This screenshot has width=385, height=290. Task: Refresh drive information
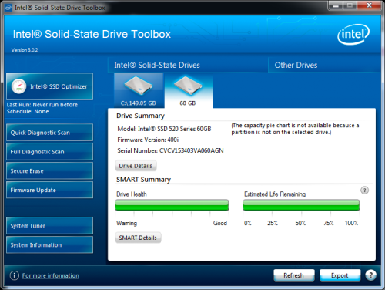[294, 275]
